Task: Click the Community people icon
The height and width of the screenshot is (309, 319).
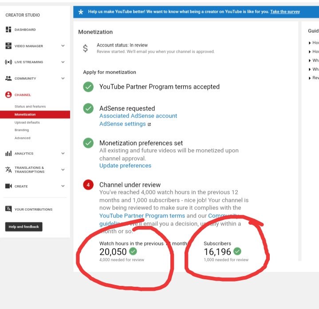Action: click(x=8, y=78)
